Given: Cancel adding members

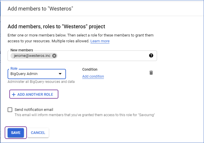Looking at the screenshot, I should pos(38,133).
